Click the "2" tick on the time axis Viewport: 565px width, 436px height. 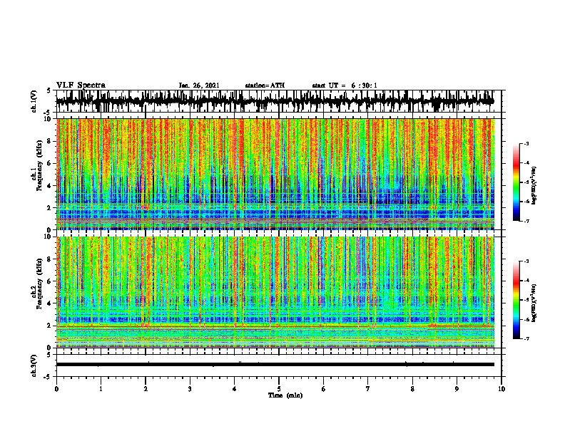point(146,389)
